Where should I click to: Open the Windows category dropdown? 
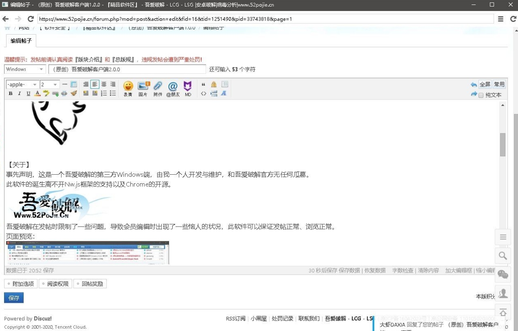24,69
